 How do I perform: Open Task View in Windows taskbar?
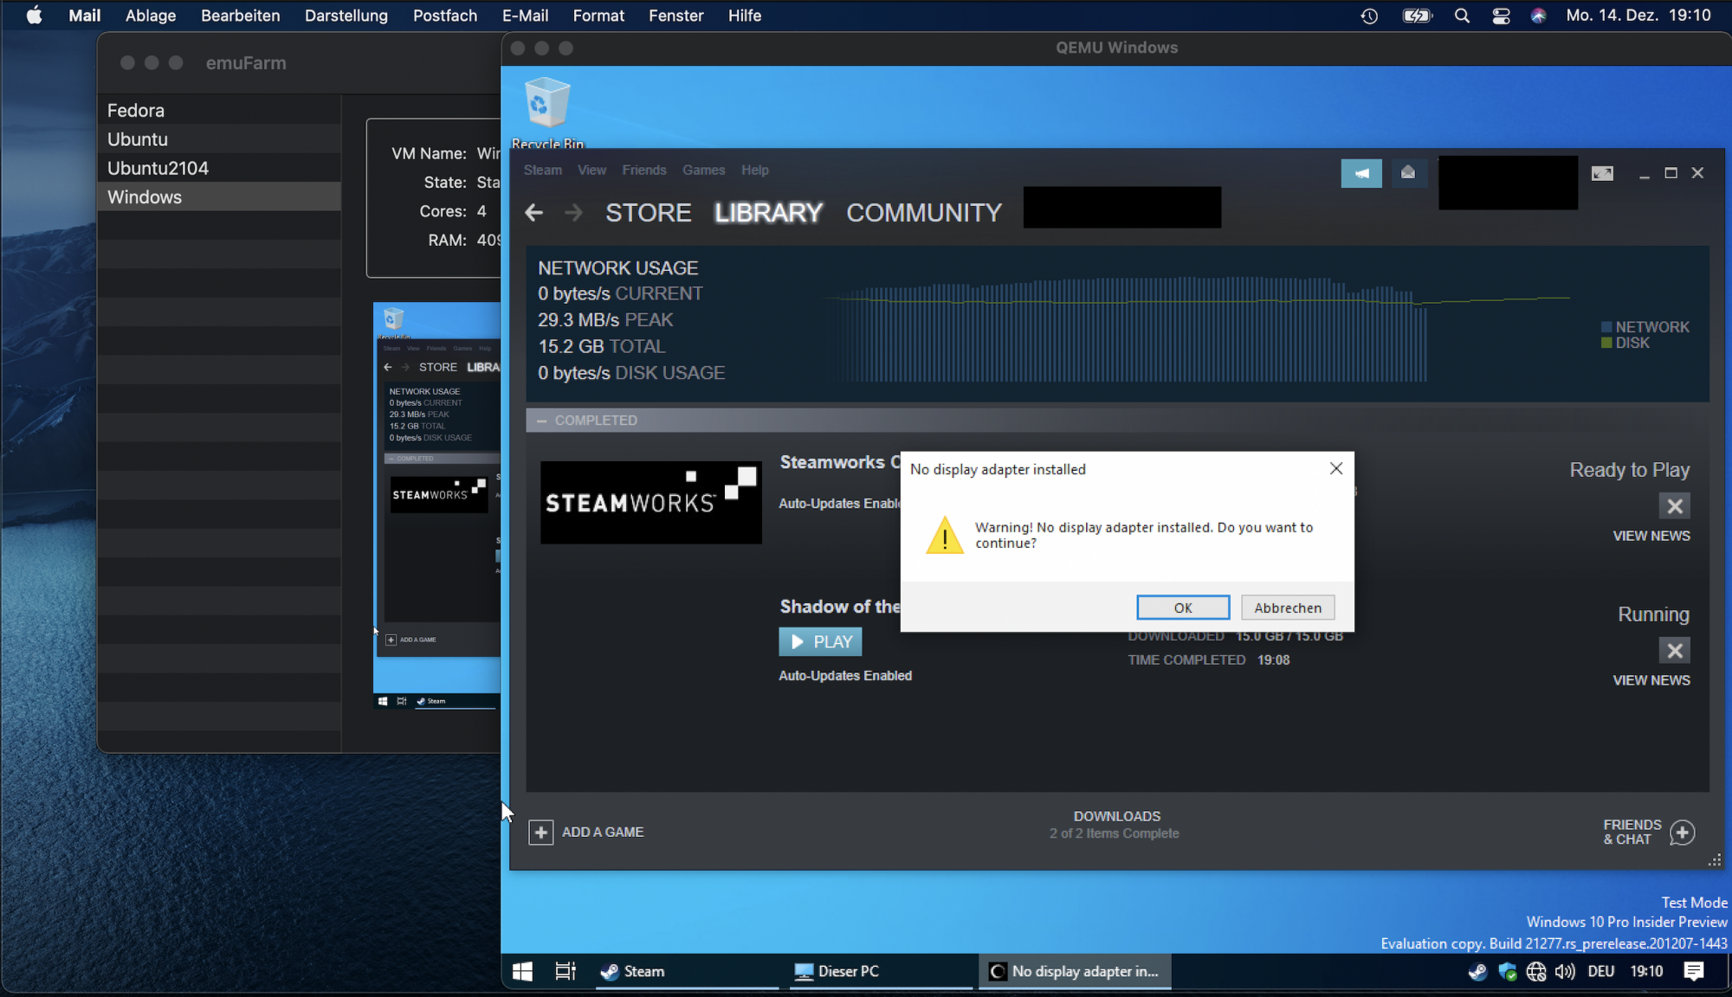pos(565,971)
